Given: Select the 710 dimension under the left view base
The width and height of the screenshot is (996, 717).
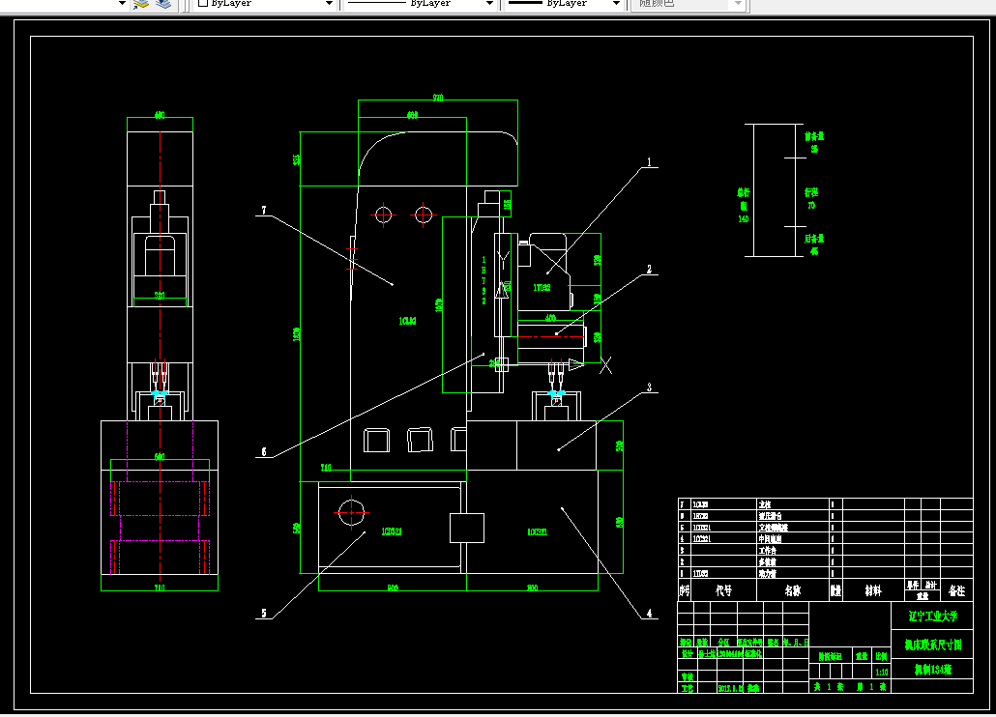Looking at the screenshot, I should (159, 588).
